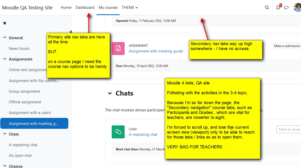Select Offline assignment in course index
The width and height of the screenshot is (301, 168).
tap(25, 102)
